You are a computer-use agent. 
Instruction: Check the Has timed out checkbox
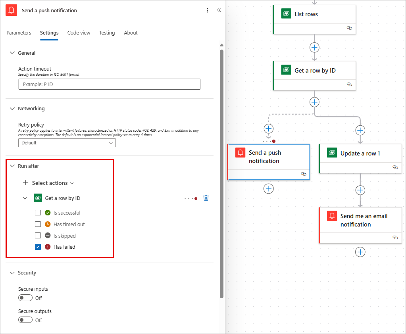[38, 224]
